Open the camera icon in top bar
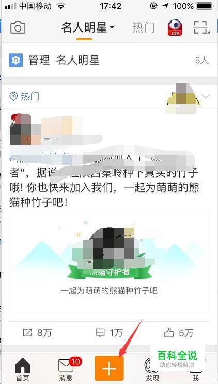Screen dimensions: 218x384 point(18,27)
